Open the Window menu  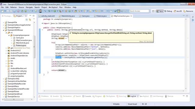(68, 7)
